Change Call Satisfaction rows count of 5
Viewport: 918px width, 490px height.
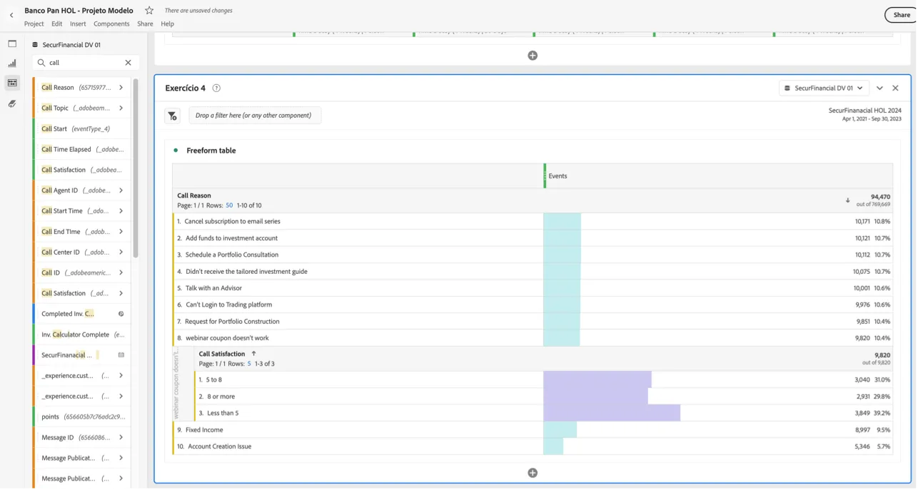(249, 364)
